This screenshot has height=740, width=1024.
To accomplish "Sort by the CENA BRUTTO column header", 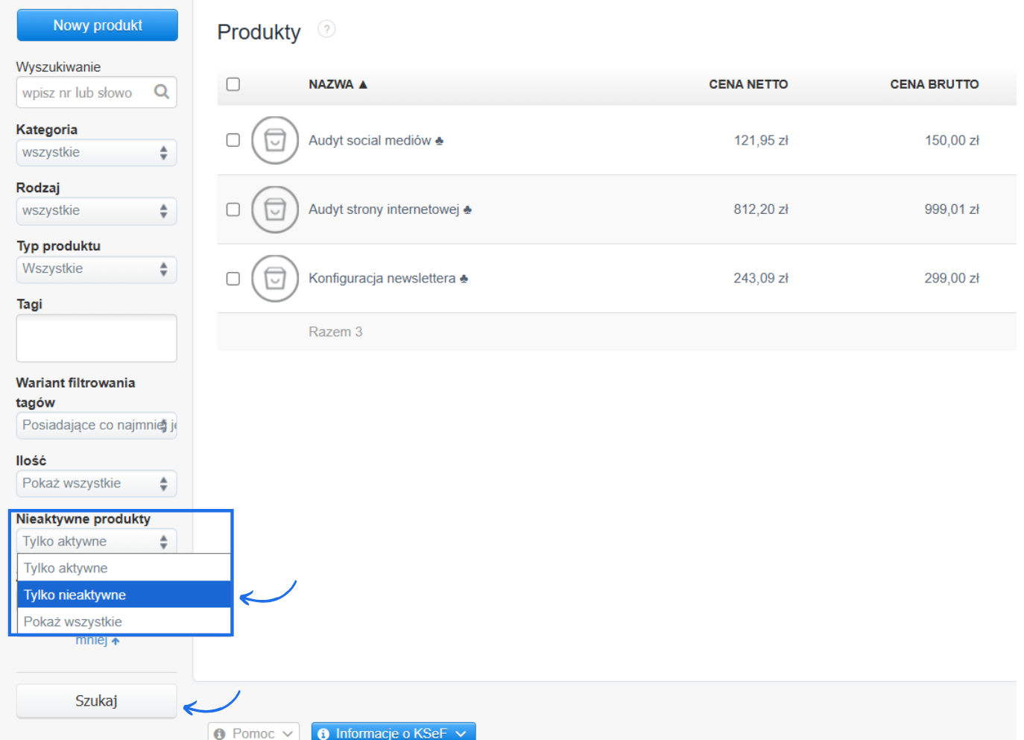I will 934,84.
